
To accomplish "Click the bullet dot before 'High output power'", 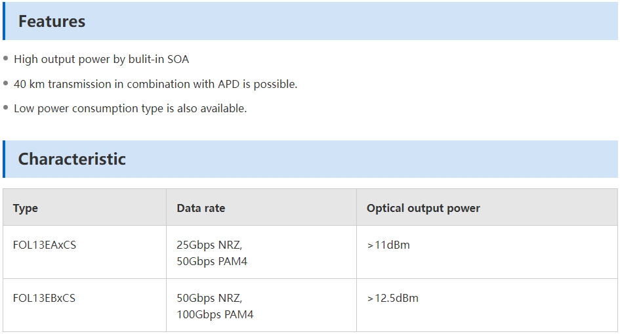I will coord(5,58).
